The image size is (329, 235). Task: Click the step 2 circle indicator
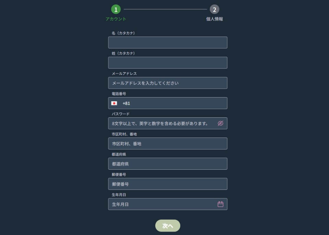click(x=215, y=9)
